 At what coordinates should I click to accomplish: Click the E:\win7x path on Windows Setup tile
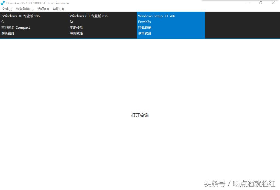coord(144,22)
